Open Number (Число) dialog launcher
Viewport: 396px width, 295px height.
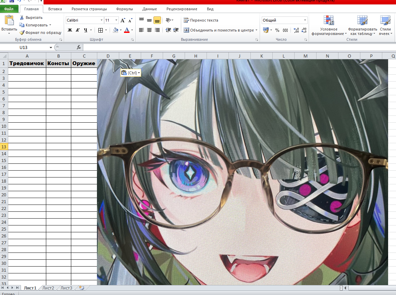click(x=306, y=40)
